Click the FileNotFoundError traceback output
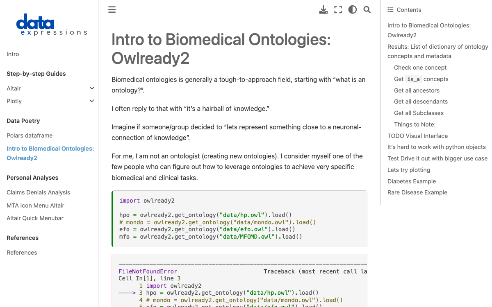The image size is (492, 307). point(239,281)
